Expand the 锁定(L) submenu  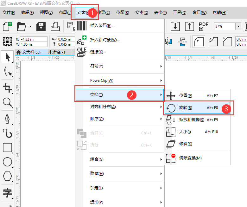120,188
